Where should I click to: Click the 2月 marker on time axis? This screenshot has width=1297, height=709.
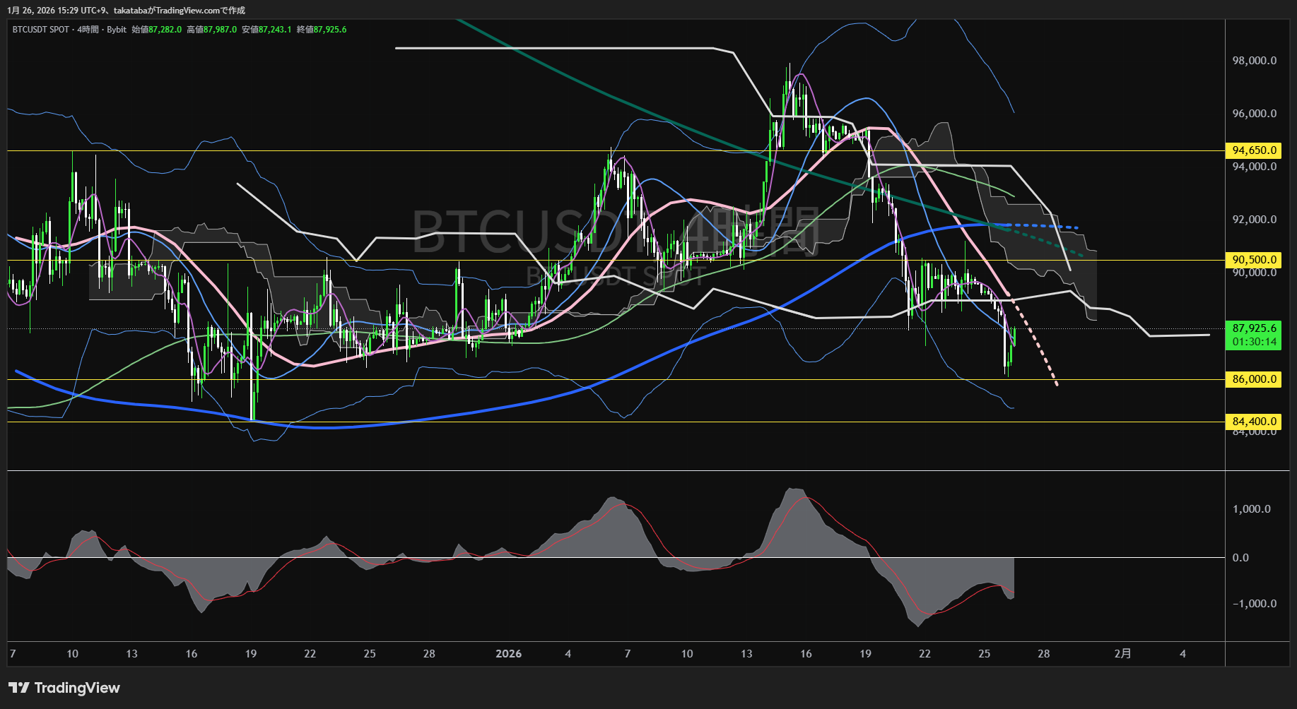(1122, 654)
